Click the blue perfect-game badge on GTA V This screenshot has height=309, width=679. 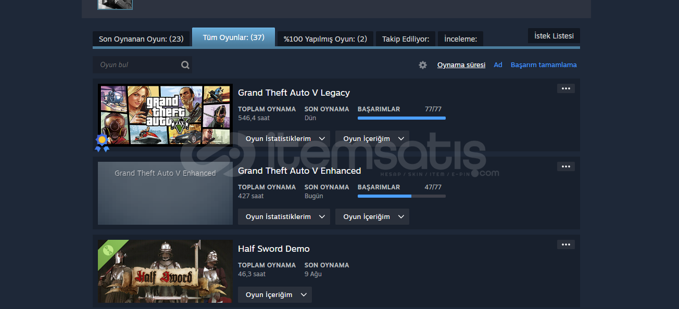102,143
